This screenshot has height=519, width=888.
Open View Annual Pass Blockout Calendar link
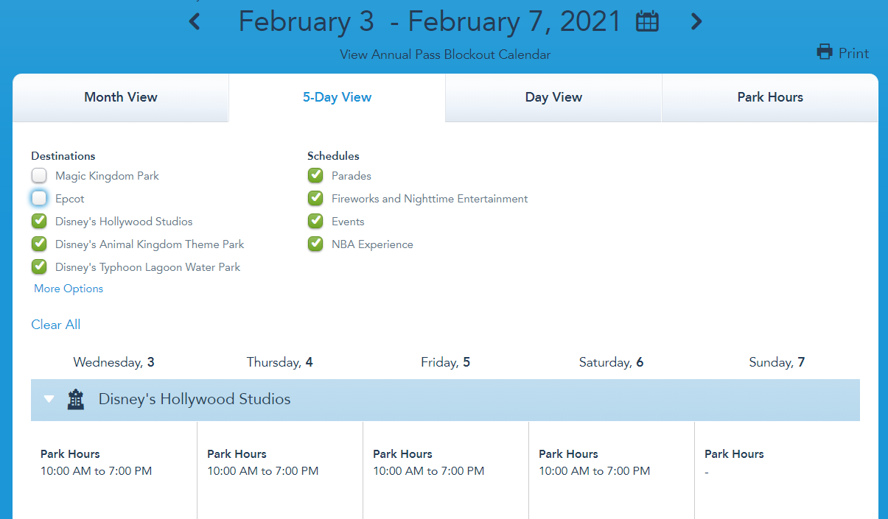tap(445, 54)
